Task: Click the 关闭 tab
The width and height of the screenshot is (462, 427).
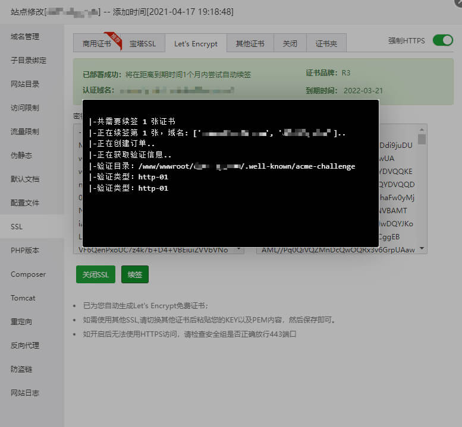Action: pos(290,43)
